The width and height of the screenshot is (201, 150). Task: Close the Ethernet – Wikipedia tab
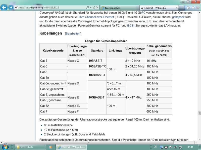(177, 8)
